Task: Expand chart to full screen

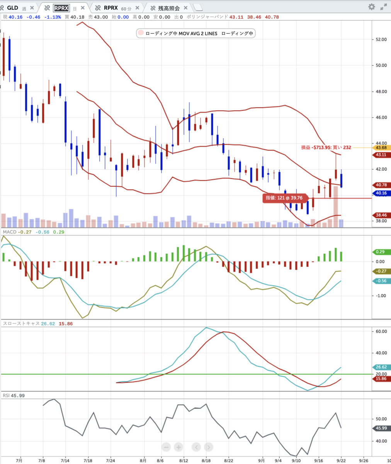Action: 384,7
